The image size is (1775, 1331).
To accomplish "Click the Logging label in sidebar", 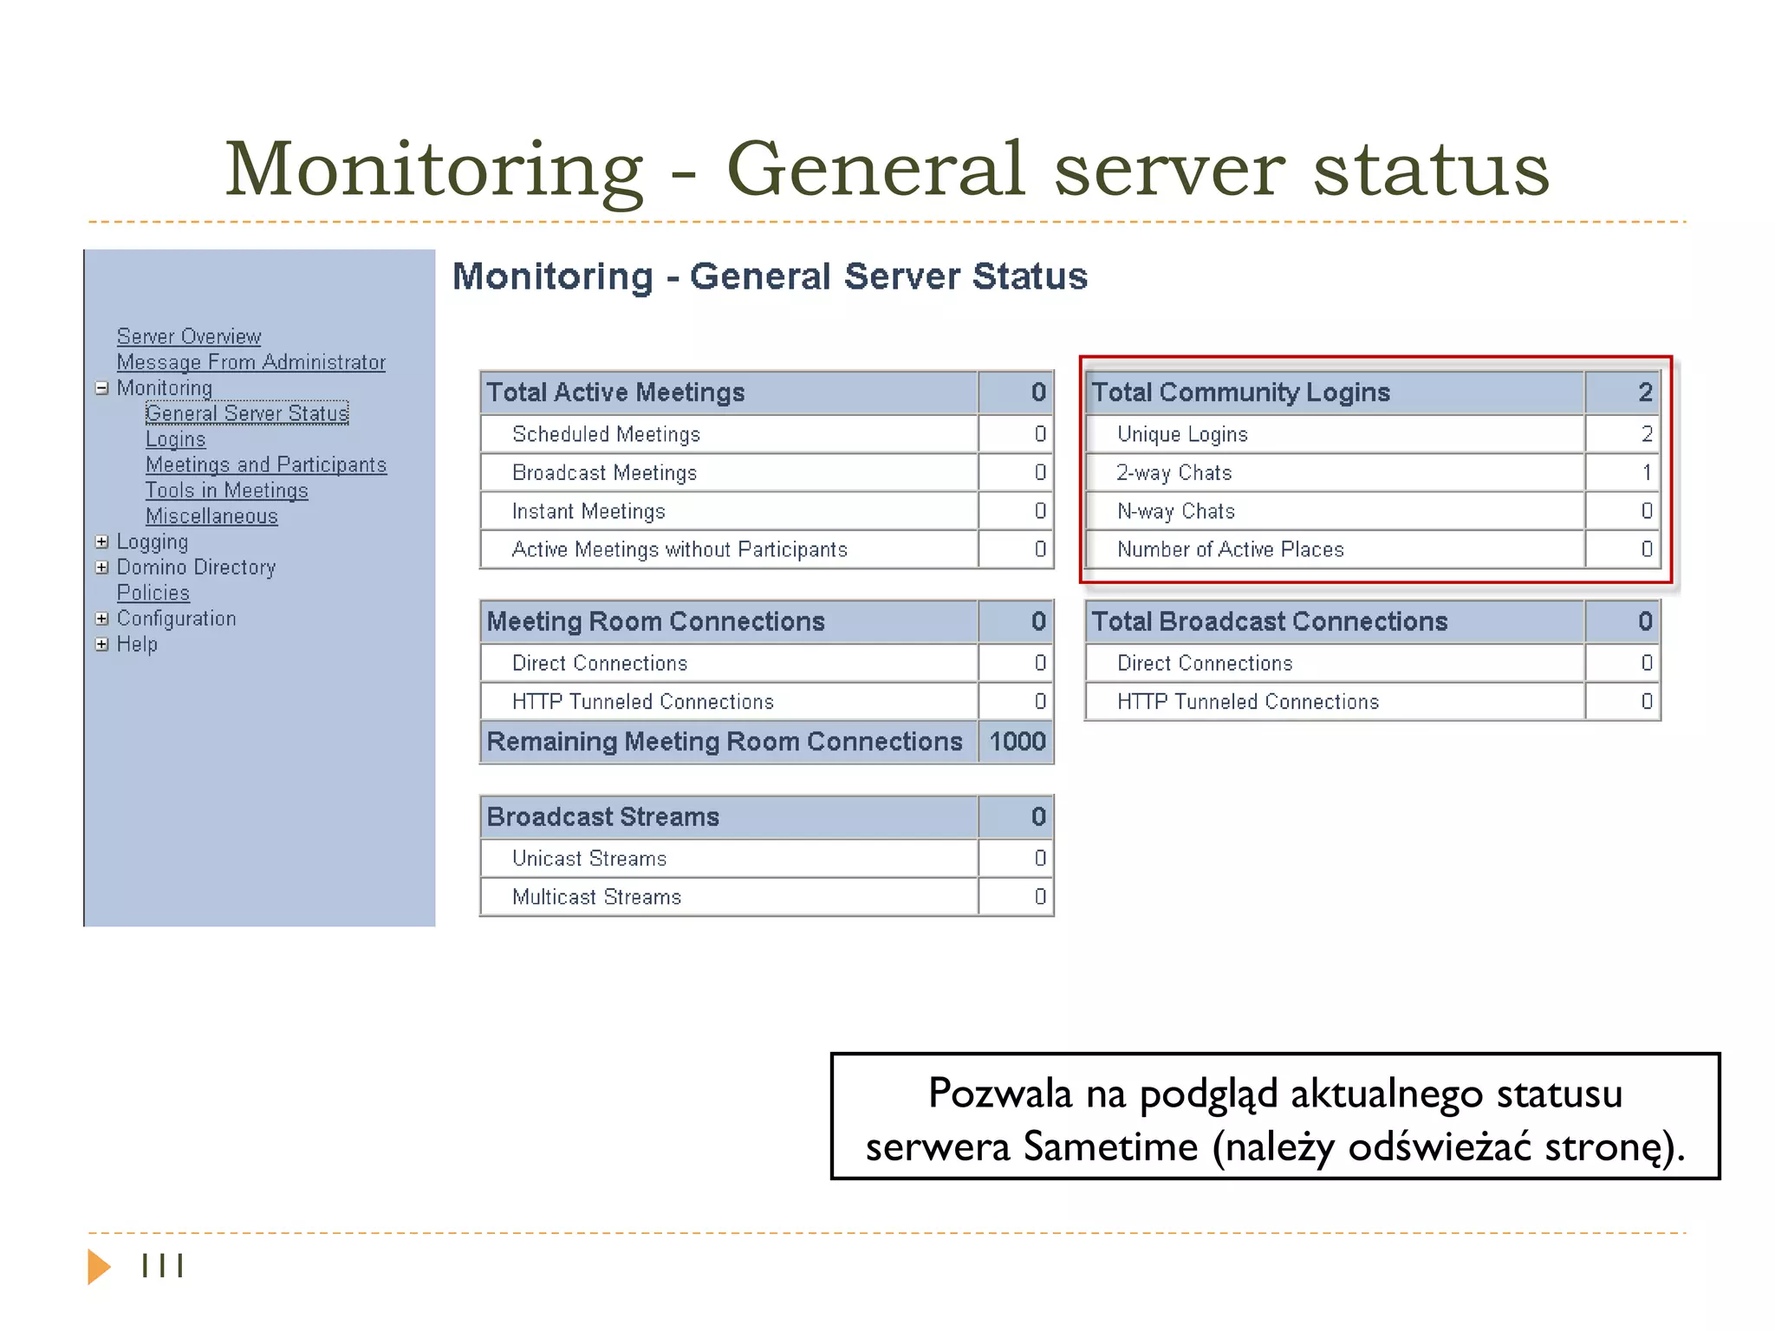I will [153, 542].
